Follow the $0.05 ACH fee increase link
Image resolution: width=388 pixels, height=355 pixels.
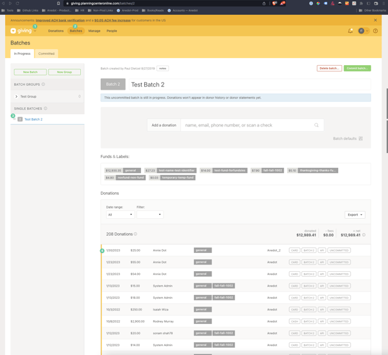point(113,20)
